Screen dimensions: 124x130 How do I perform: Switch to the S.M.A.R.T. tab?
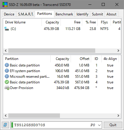point(26,14)
